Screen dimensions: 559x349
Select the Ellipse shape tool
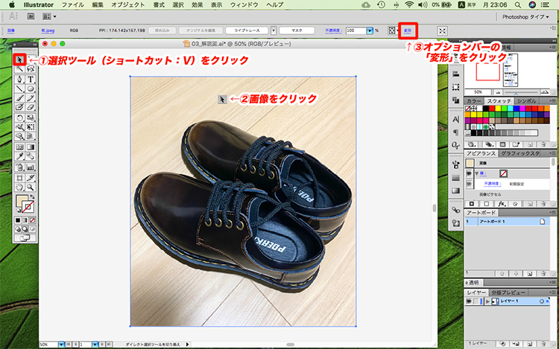31,89
